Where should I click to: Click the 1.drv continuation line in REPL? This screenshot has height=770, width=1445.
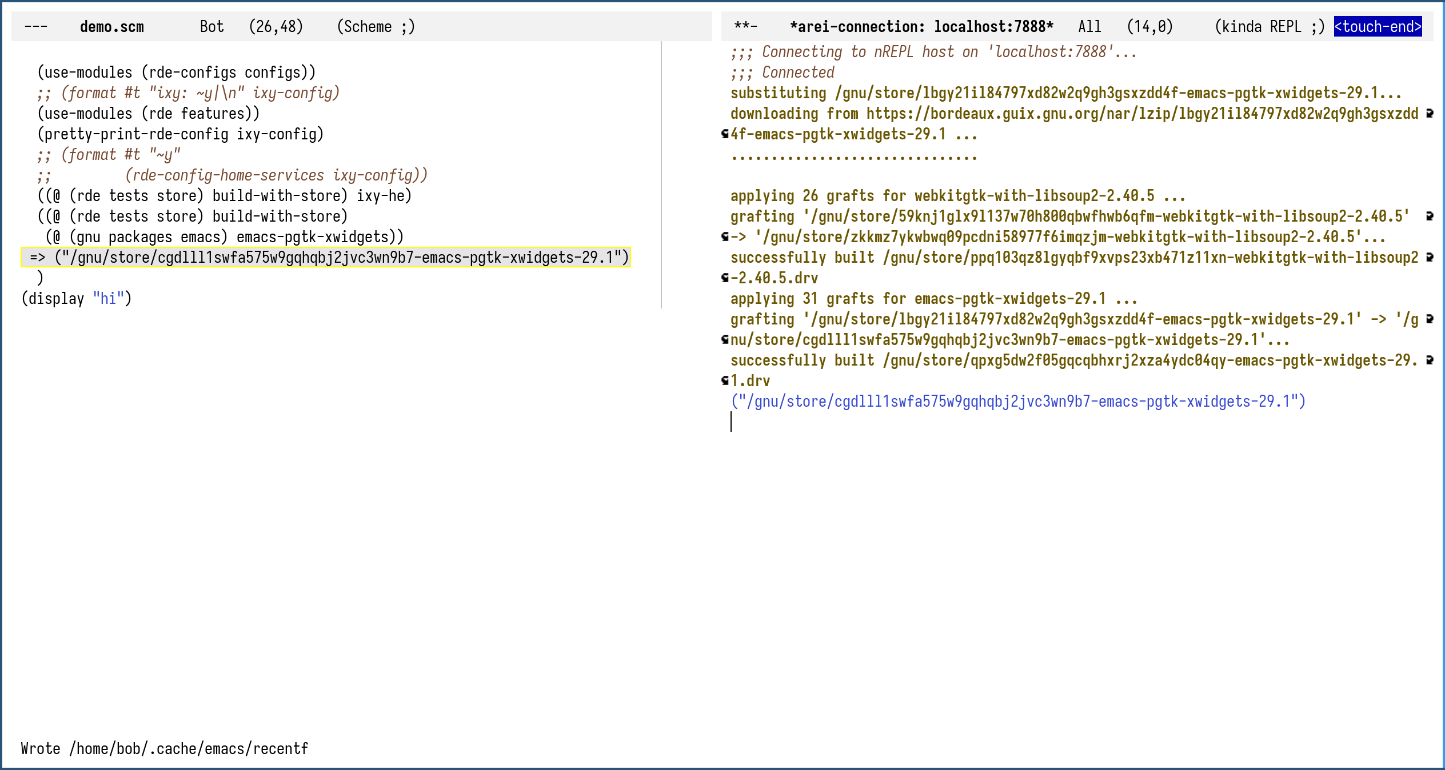pos(751,381)
